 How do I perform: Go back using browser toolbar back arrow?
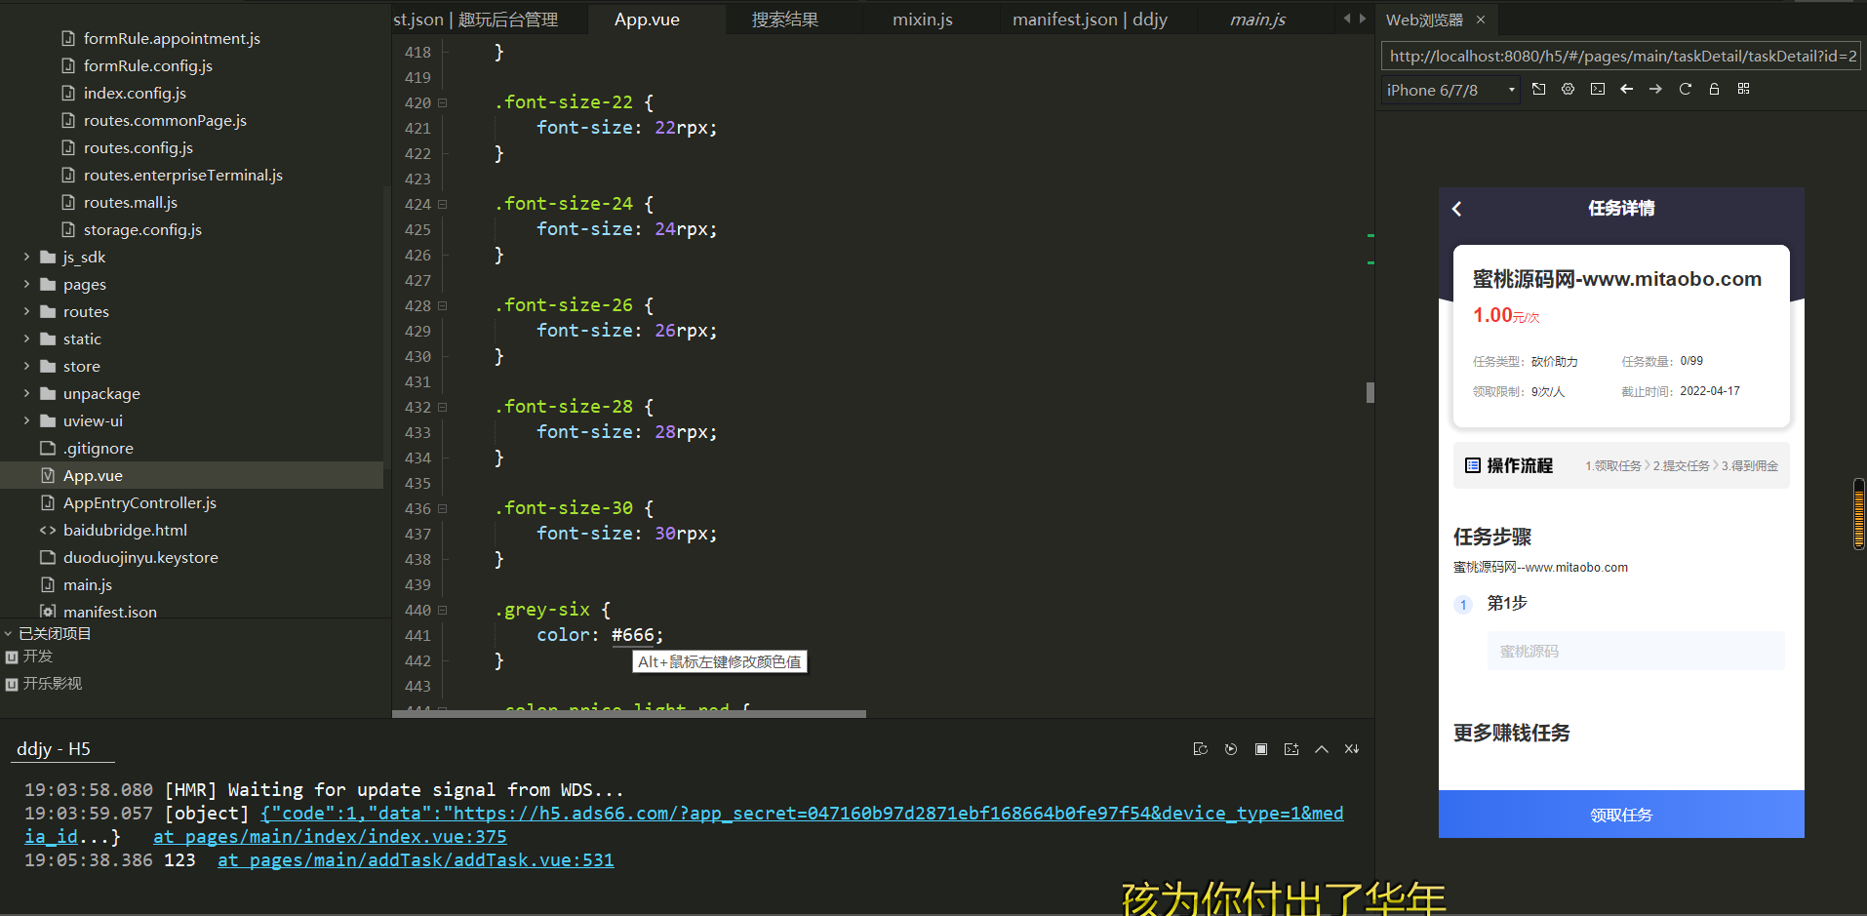click(1626, 89)
